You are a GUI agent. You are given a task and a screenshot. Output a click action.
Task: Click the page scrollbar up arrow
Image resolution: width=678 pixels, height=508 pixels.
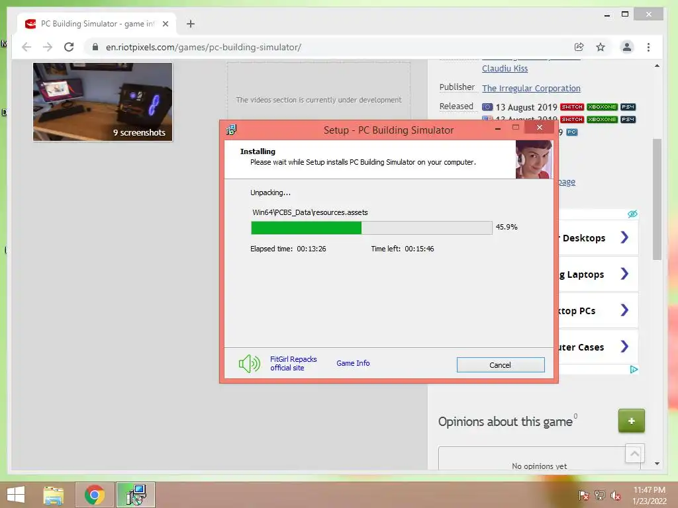tap(657, 65)
